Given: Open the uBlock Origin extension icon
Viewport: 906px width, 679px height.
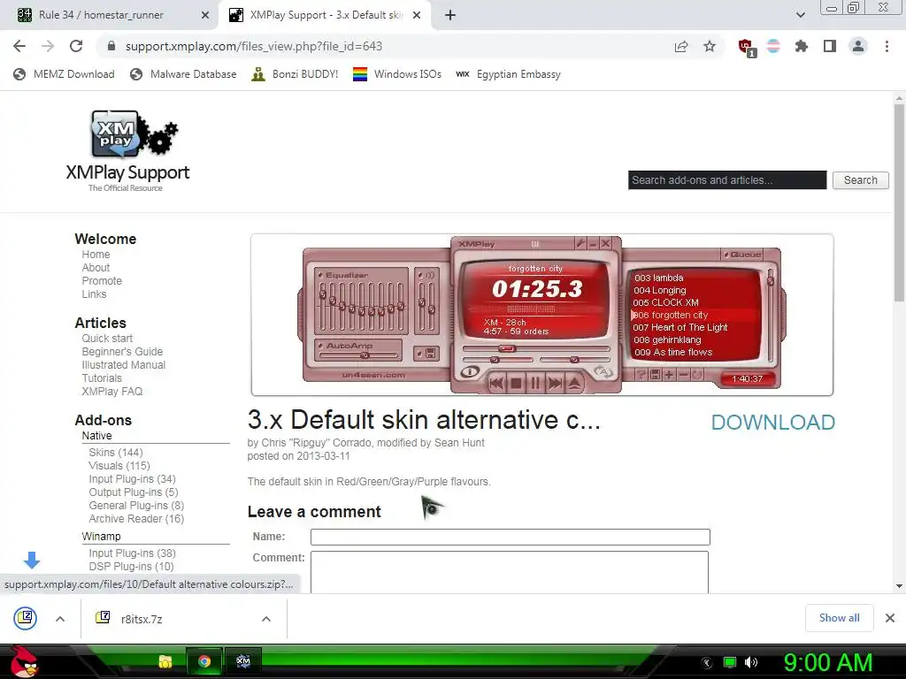Looking at the screenshot, I should 747,48.
